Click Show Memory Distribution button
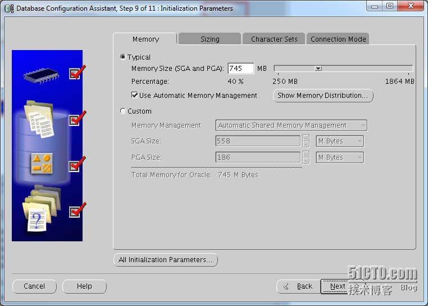This screenshot has width=428, height=306. [x=323, y=96]
